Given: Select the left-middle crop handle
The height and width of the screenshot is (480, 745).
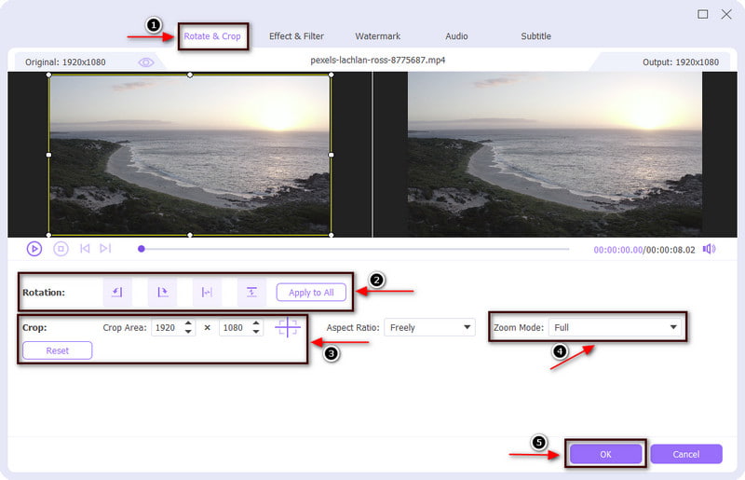Looking at the screenshot, I should (x=48, y=155).
